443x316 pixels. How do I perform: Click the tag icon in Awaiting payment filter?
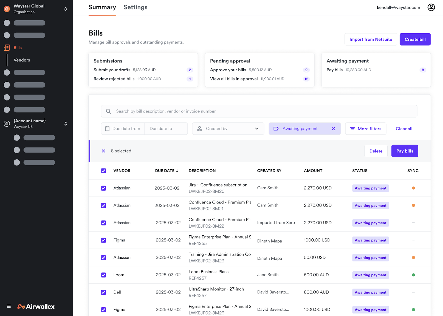coord(276,129)
